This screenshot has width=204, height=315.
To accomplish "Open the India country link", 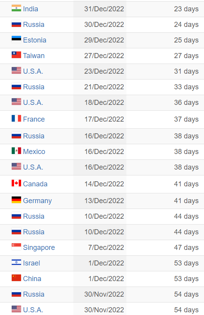I will [x=30, y=9].
